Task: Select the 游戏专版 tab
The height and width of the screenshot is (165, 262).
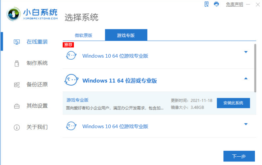Action: tap(126, 35)
